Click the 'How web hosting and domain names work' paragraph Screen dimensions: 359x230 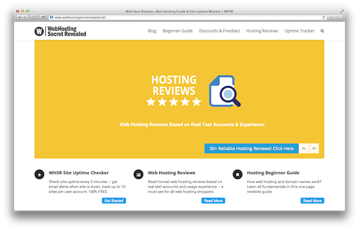pos(284,187)
